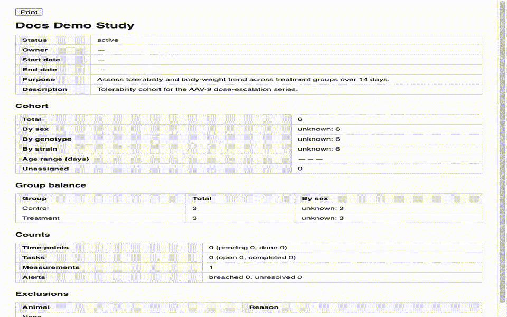Click the 'Start date' row label
The image size is (507, 317).
[x=41, y=60]
